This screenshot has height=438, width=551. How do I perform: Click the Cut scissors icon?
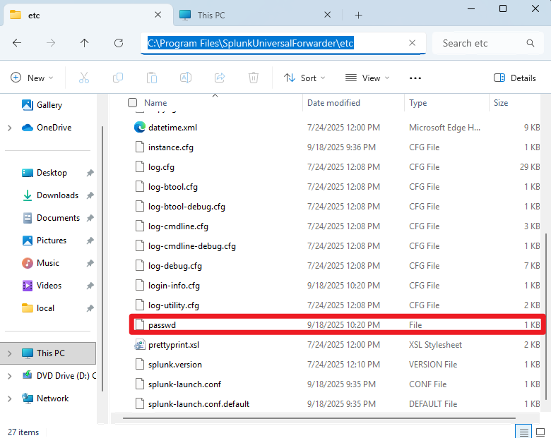[x=84, y=78]
